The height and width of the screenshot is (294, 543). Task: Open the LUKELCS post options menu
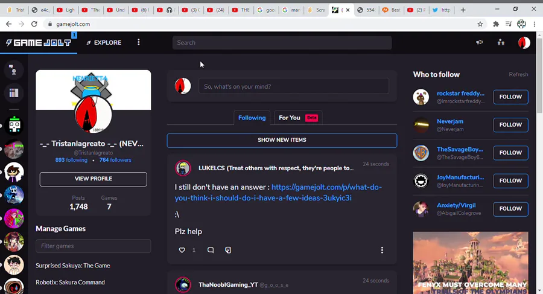[382, 250]
